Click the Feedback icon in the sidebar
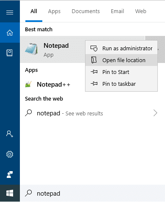The width and height of the screenshot is (165, 202). (x=10, y=175)
